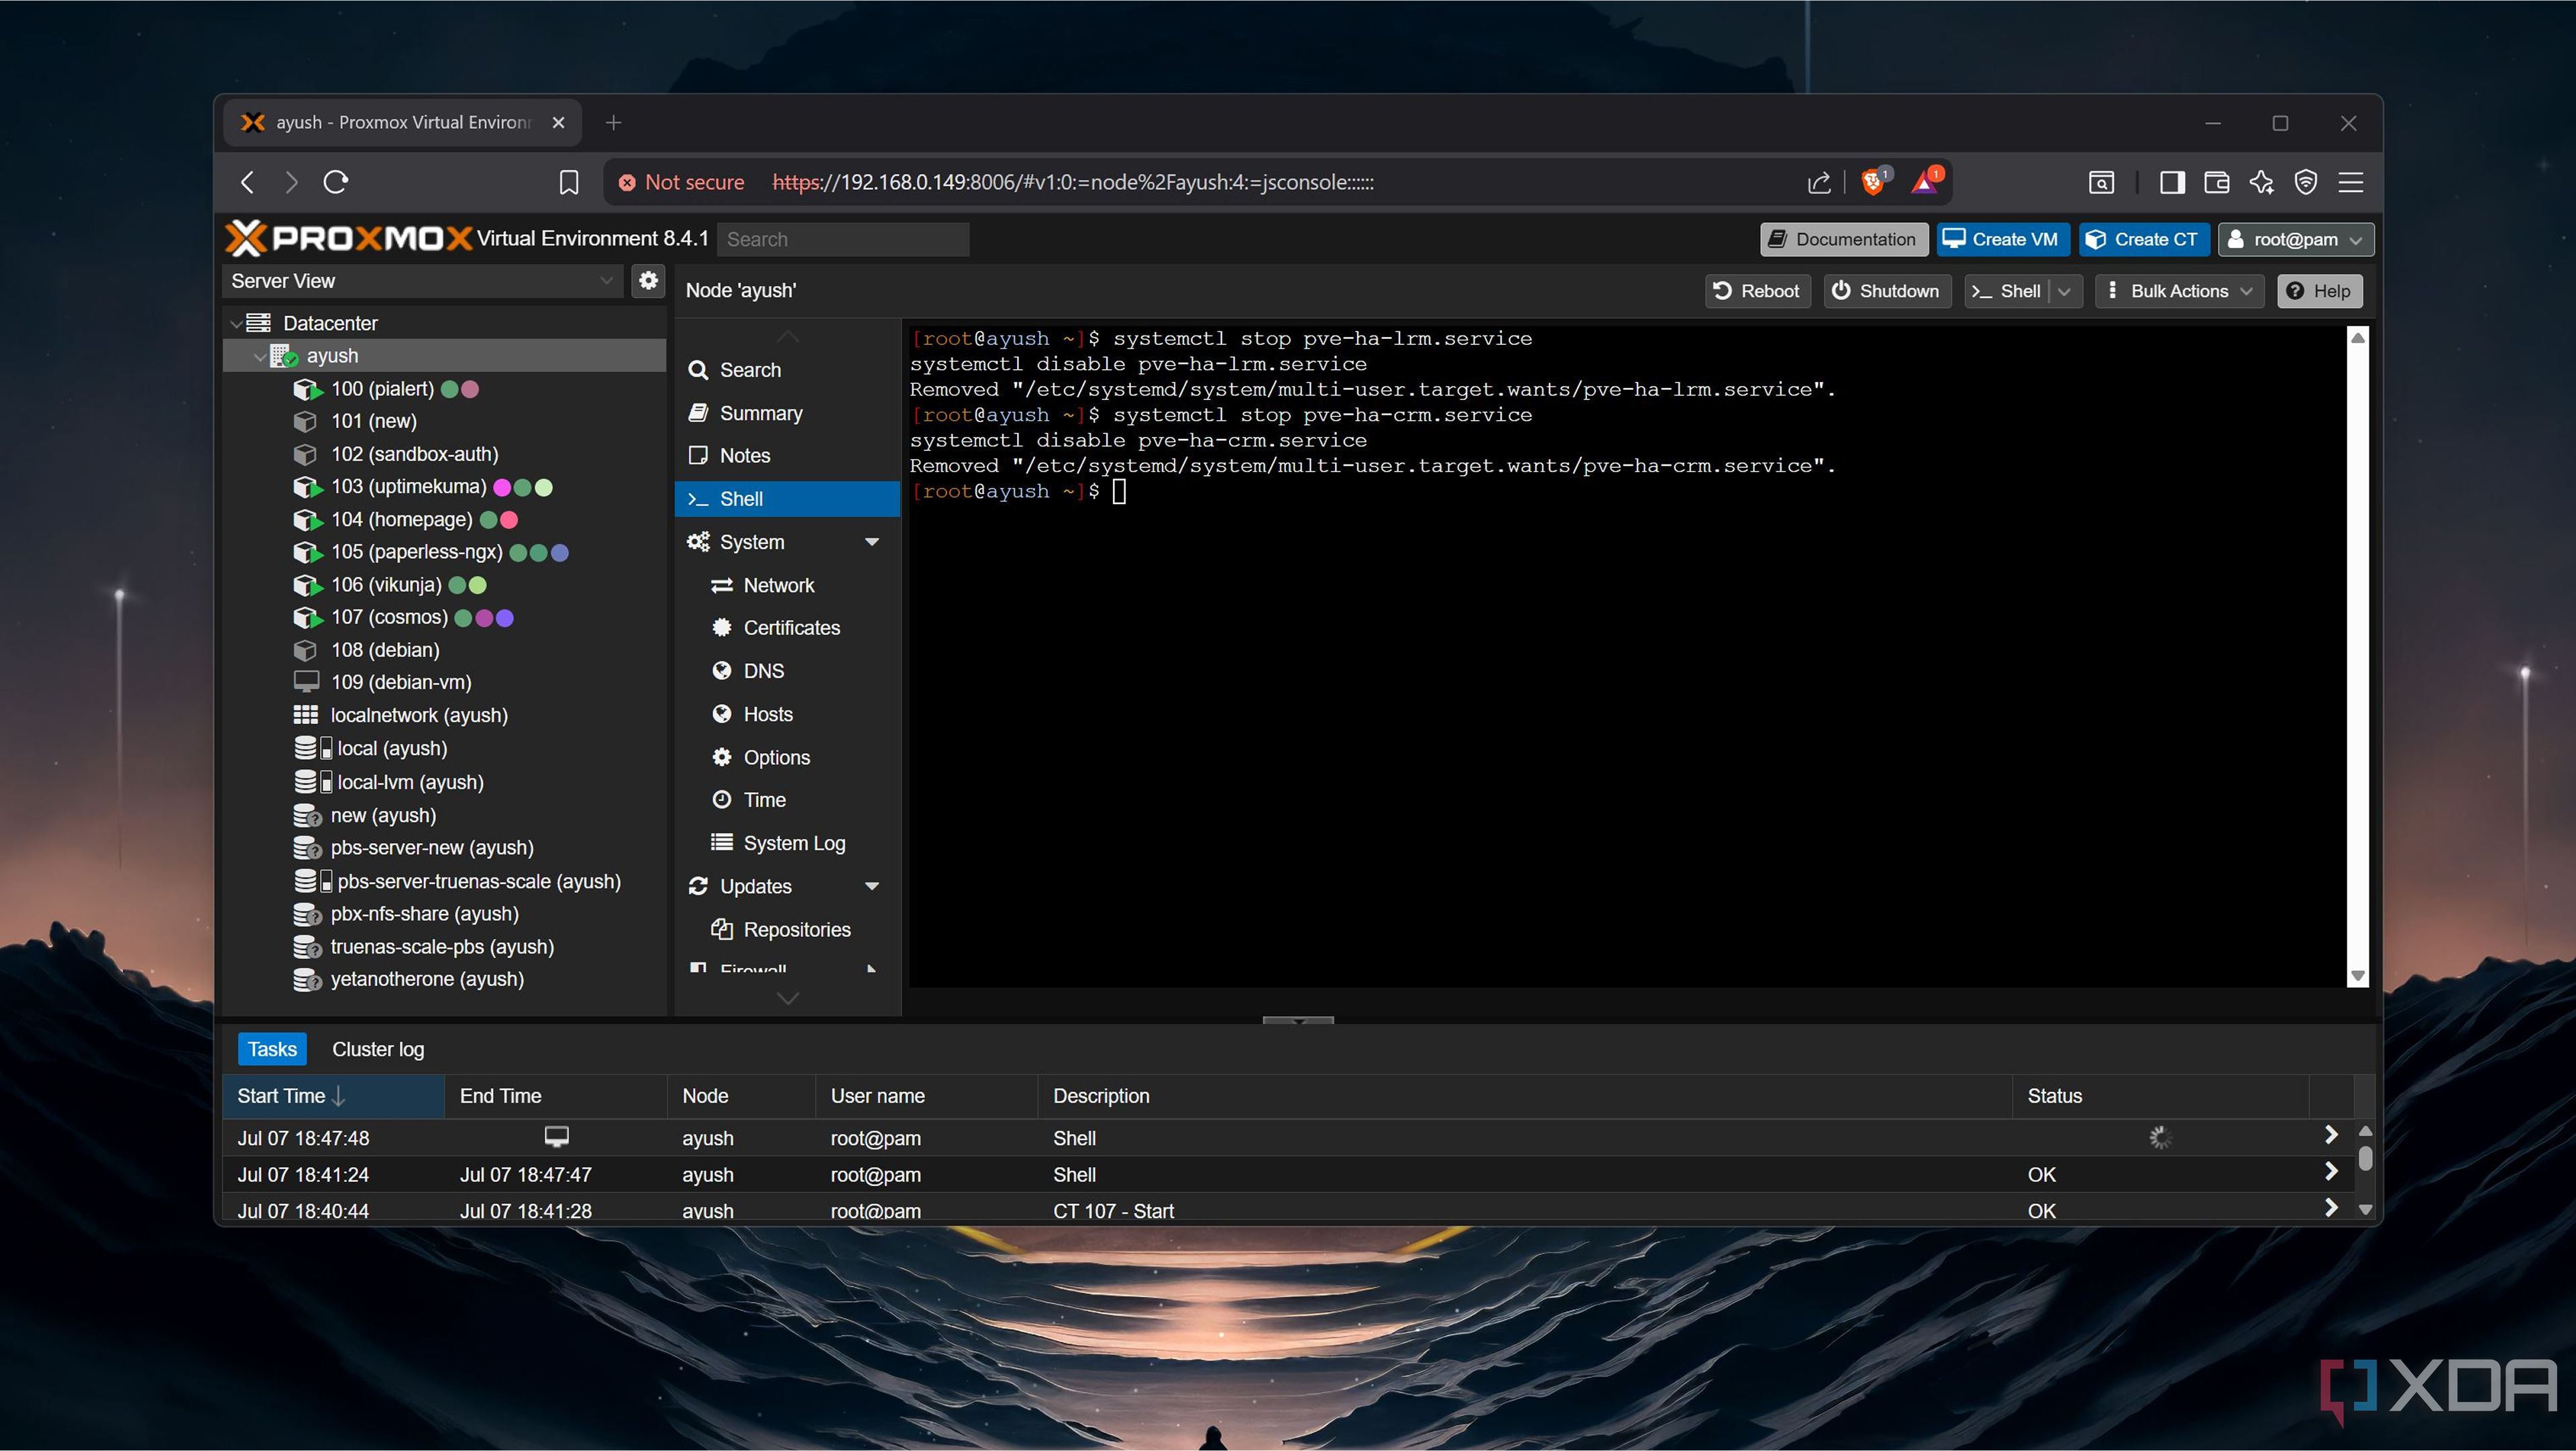
Task: Collapse the Updates menu section
Action: pyautogui.click(x=872, y=887)
